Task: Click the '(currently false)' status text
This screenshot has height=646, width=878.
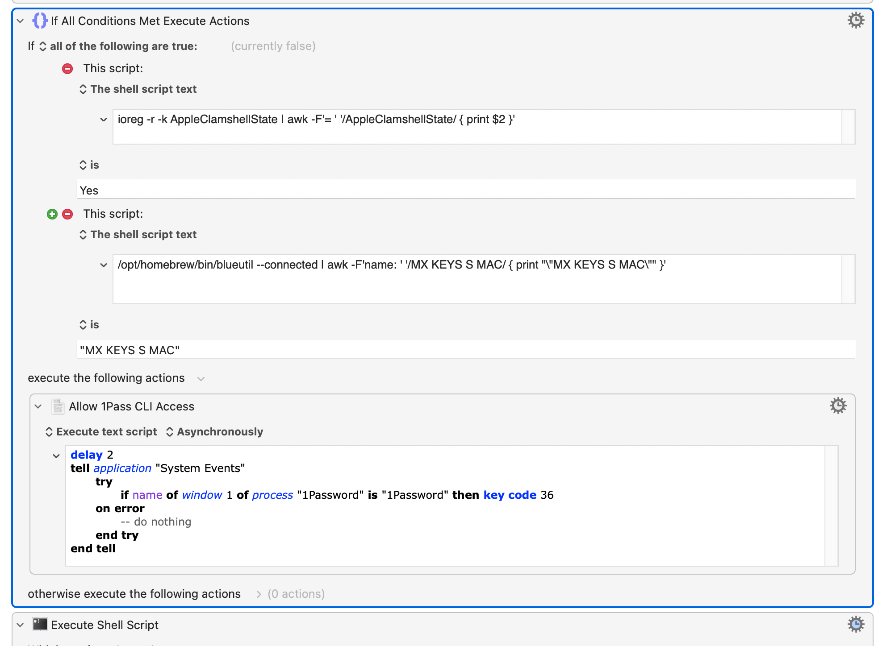Action: click(x=273, y=46)
